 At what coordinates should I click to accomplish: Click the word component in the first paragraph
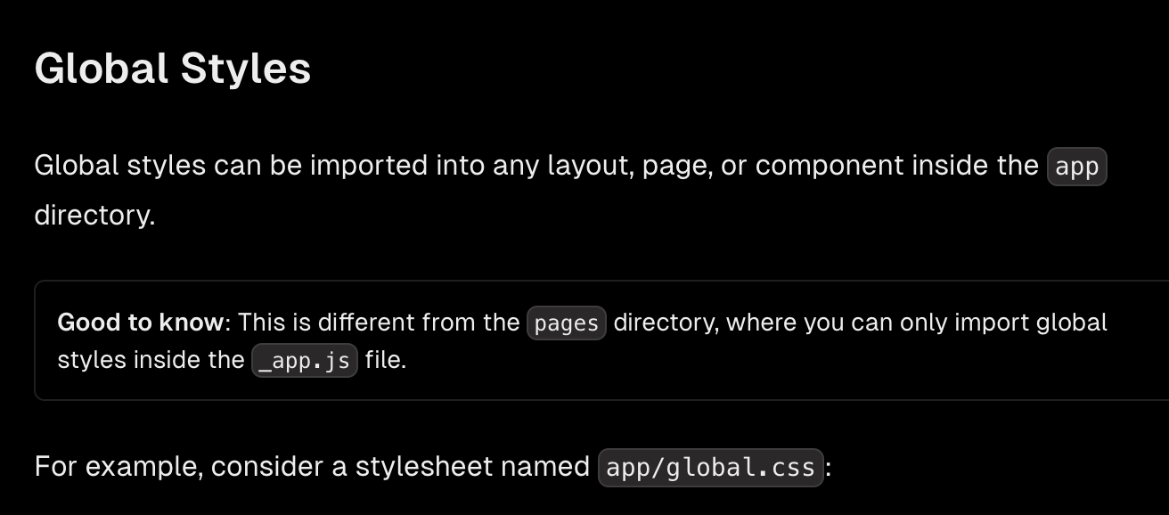tap(832, 167)
